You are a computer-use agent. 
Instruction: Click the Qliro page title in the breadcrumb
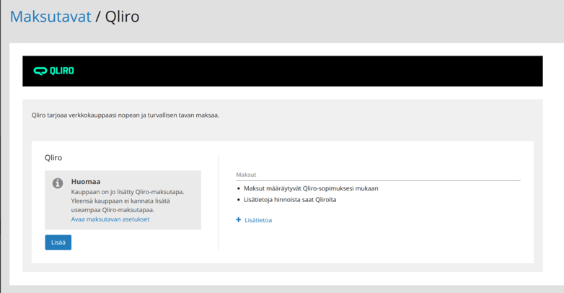[x=122, y=16]
